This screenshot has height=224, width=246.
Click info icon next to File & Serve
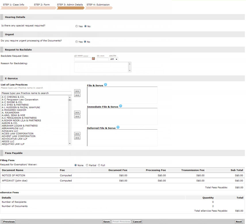[105, 85]
